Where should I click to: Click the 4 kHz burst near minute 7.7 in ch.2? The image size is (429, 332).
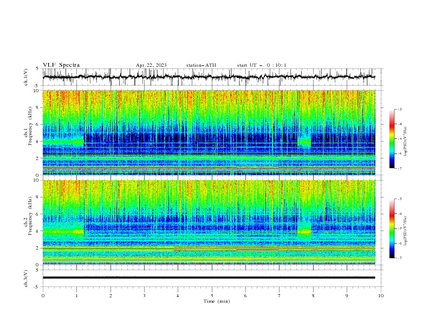304,232
